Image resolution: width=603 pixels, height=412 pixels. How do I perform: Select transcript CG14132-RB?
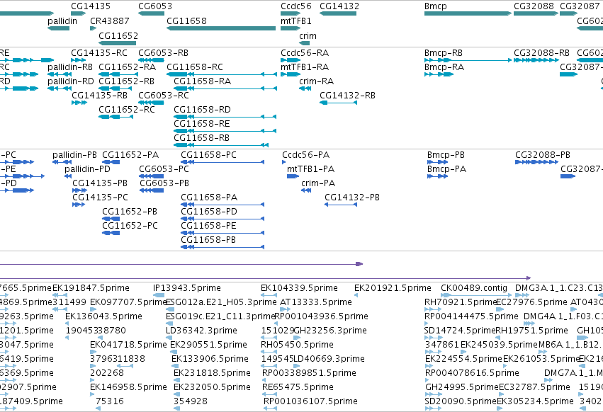coord(348,96)
